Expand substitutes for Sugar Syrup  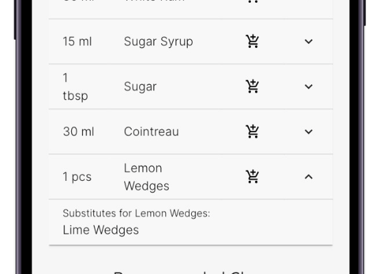pos(308,41)
